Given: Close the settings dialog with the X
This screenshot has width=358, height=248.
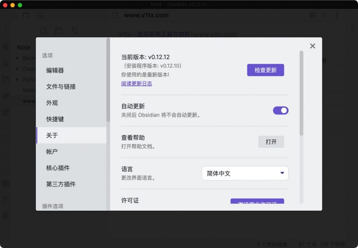Looking at the screenshot, I should tap(313, 46).
